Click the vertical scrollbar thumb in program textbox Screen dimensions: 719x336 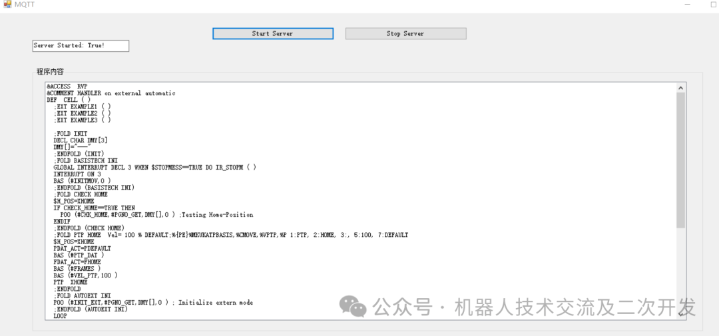click(680, 160)
